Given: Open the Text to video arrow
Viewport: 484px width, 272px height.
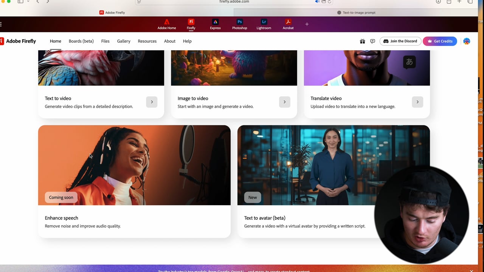Looking at the screenshot, I should [152, 102].
